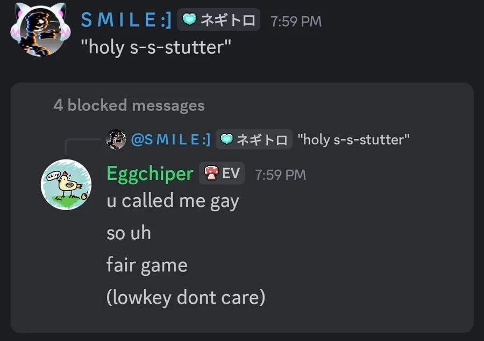This screenshot has height=341, width=484.
Task: Collapse the 4 blocked messages section
Action: click(x=129, y=106)
